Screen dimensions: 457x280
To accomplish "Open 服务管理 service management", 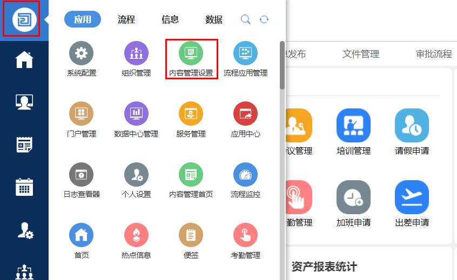I will coord(191,114).
